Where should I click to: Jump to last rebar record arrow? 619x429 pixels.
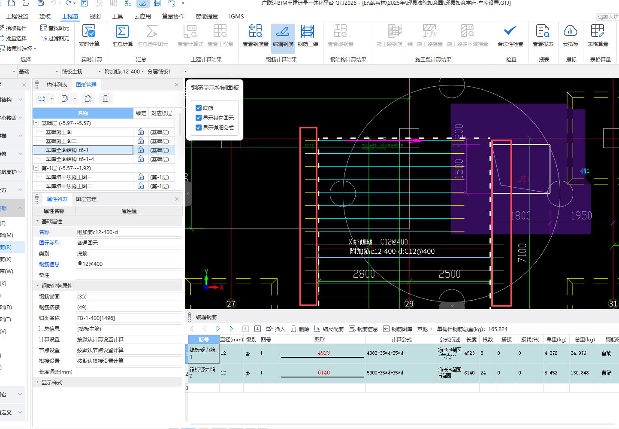tap(232, 329)
